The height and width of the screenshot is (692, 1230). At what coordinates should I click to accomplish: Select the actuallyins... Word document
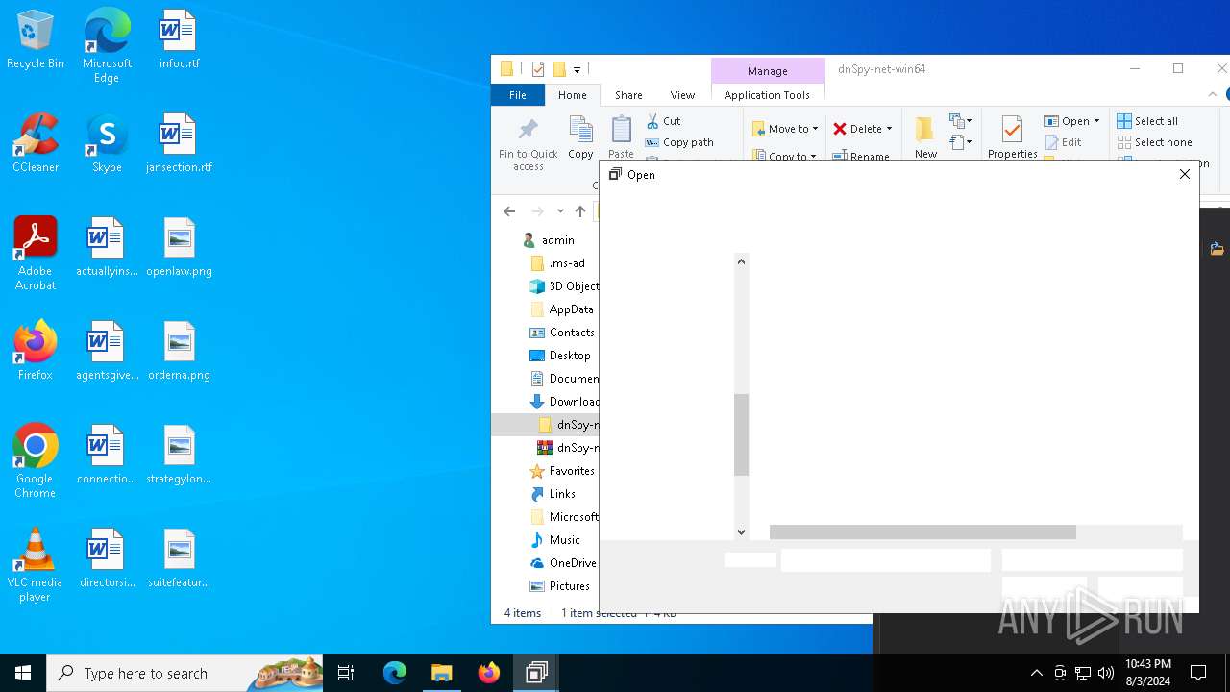coord(107,248)
